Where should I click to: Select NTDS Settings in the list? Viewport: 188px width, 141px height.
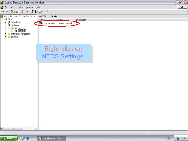coord(48,23)
